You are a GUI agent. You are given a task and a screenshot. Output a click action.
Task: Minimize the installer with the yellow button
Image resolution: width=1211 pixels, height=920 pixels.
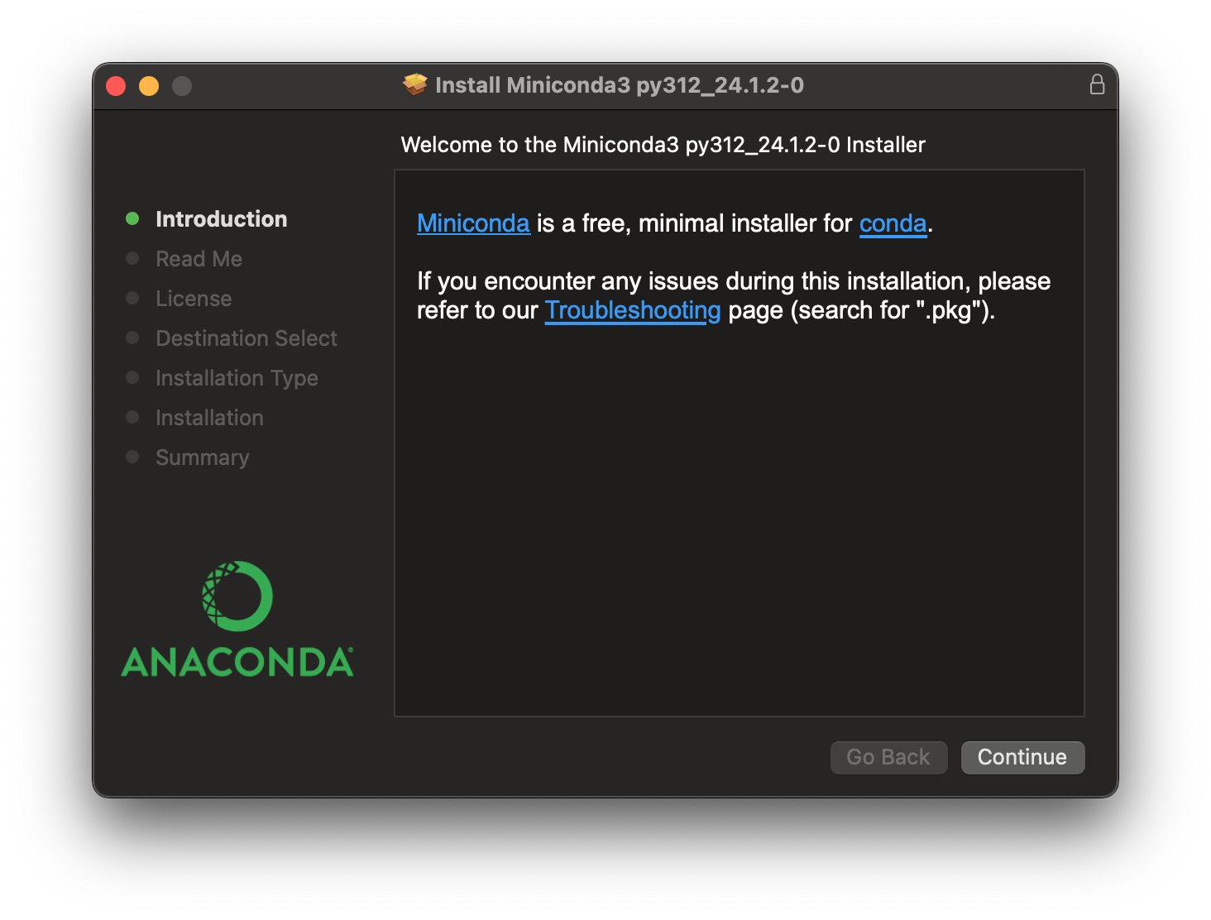pyautogui.click(x=149, y=86)
